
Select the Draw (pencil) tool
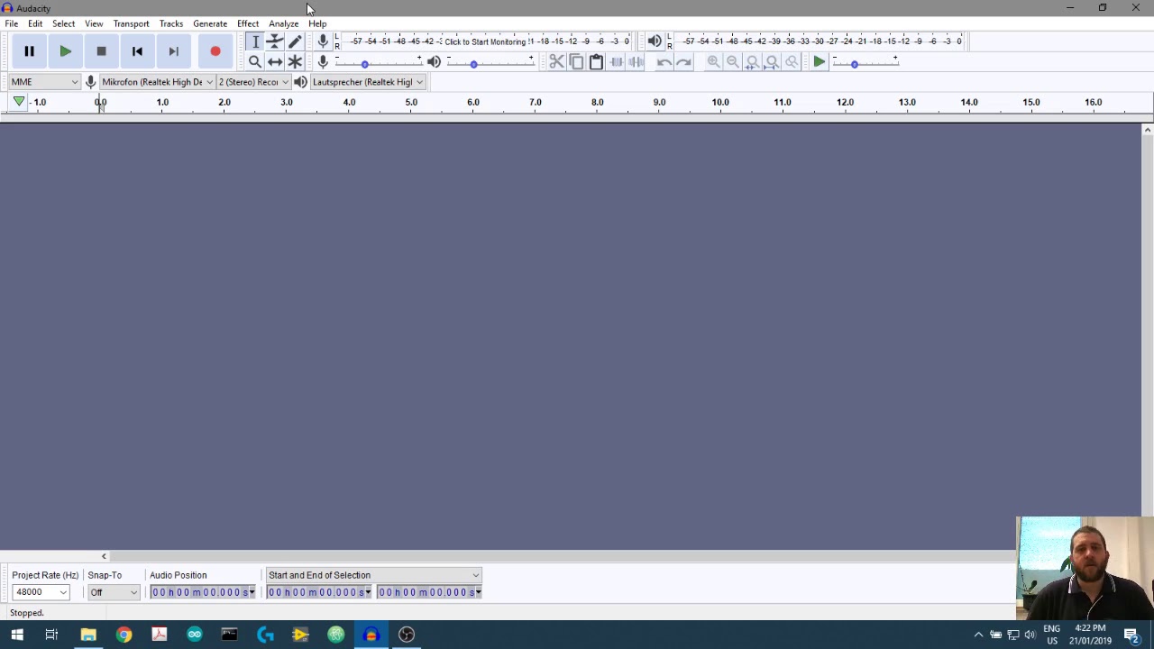[295, 41]
